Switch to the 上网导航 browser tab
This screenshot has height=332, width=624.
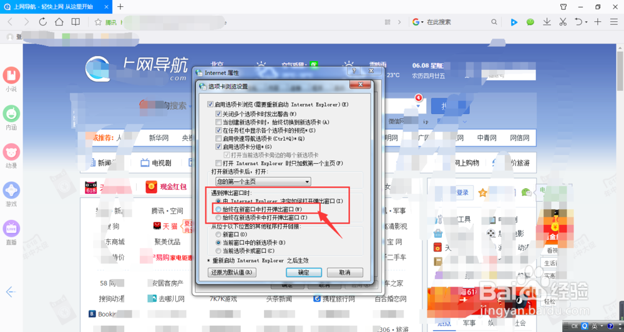tap(56, 6)
